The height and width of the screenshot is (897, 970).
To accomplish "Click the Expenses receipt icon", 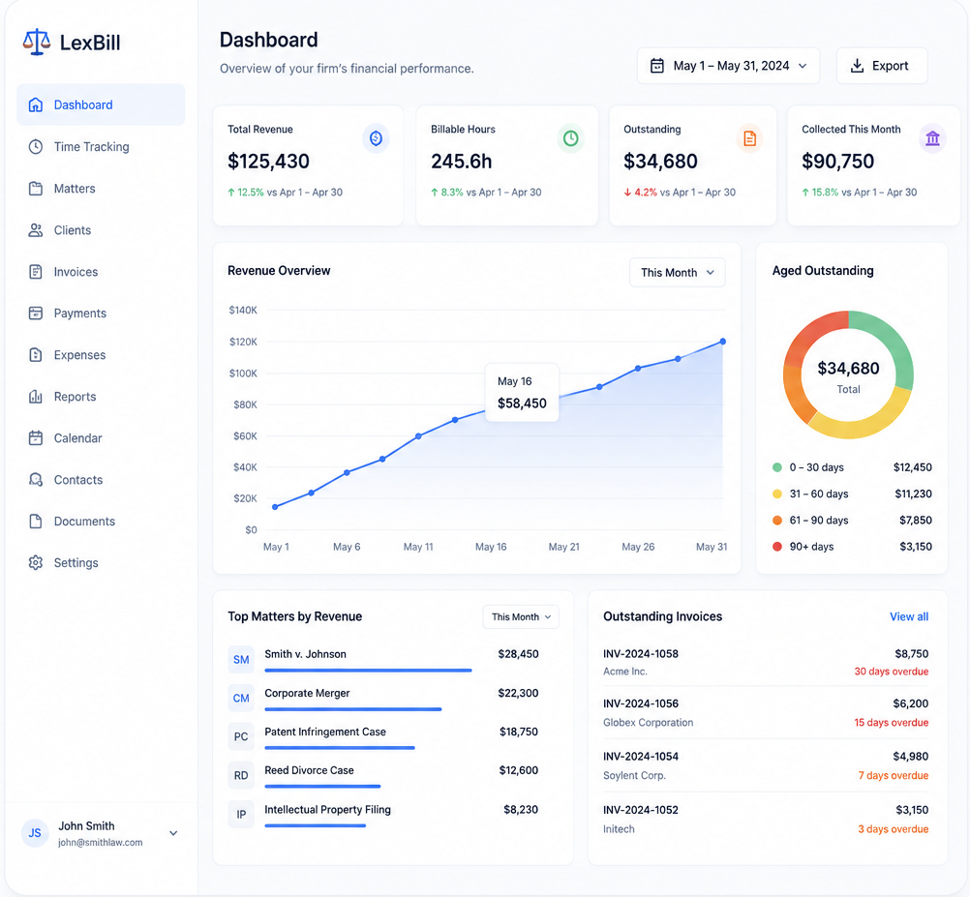I will coord(36,355).
